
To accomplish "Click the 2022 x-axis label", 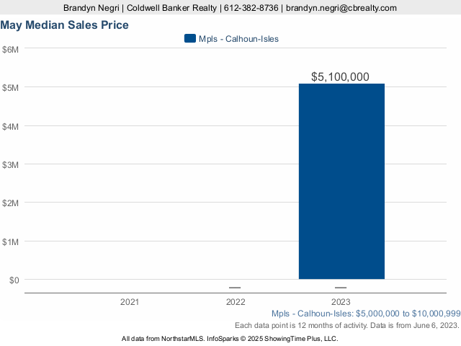I will (x=236, y=301).
